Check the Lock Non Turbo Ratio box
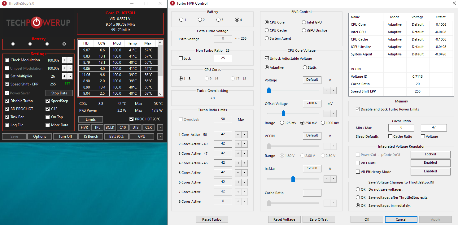 (181, 58)
